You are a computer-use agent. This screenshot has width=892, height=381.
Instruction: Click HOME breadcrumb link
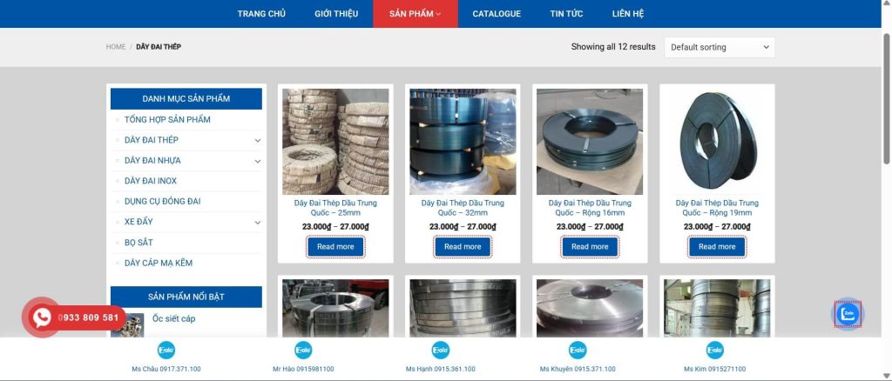[x=116, y=47]
